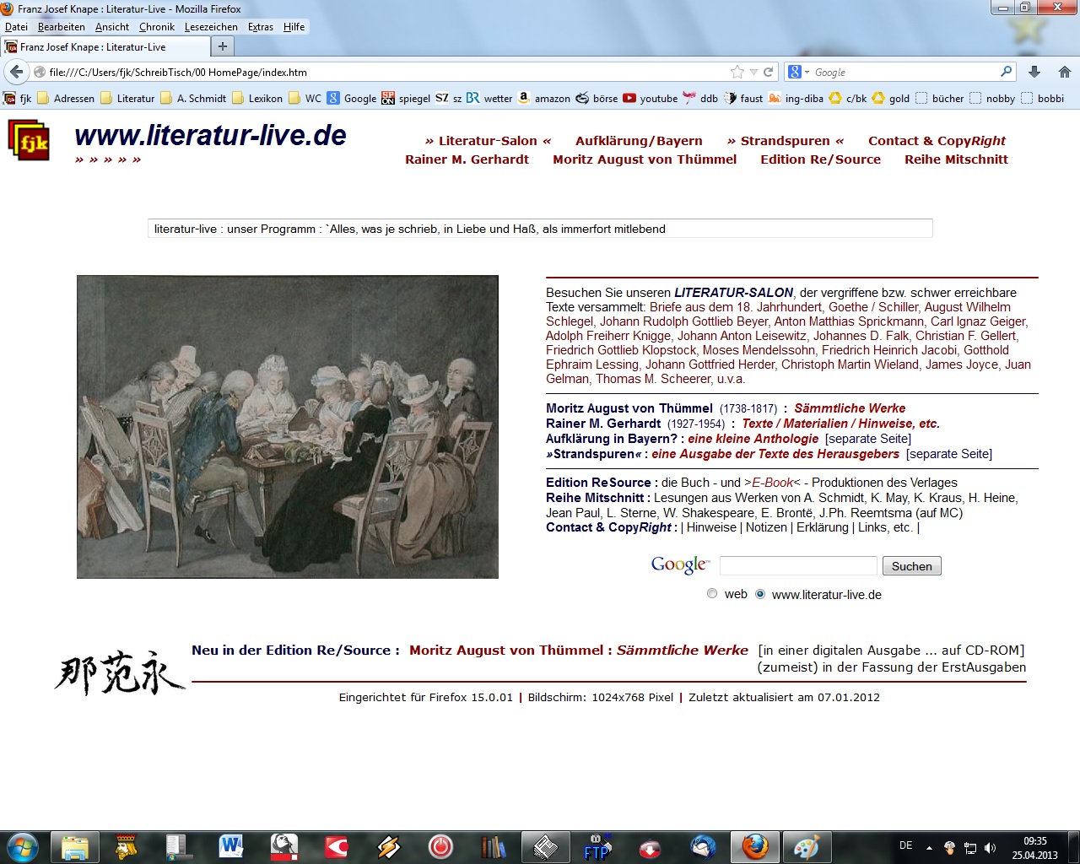Open the amazon bookmark
Screen dimensions: 1080x864
point(543,98)
